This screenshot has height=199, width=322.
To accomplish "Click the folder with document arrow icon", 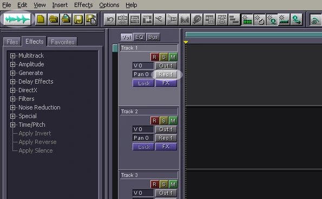I will (66, 19).
